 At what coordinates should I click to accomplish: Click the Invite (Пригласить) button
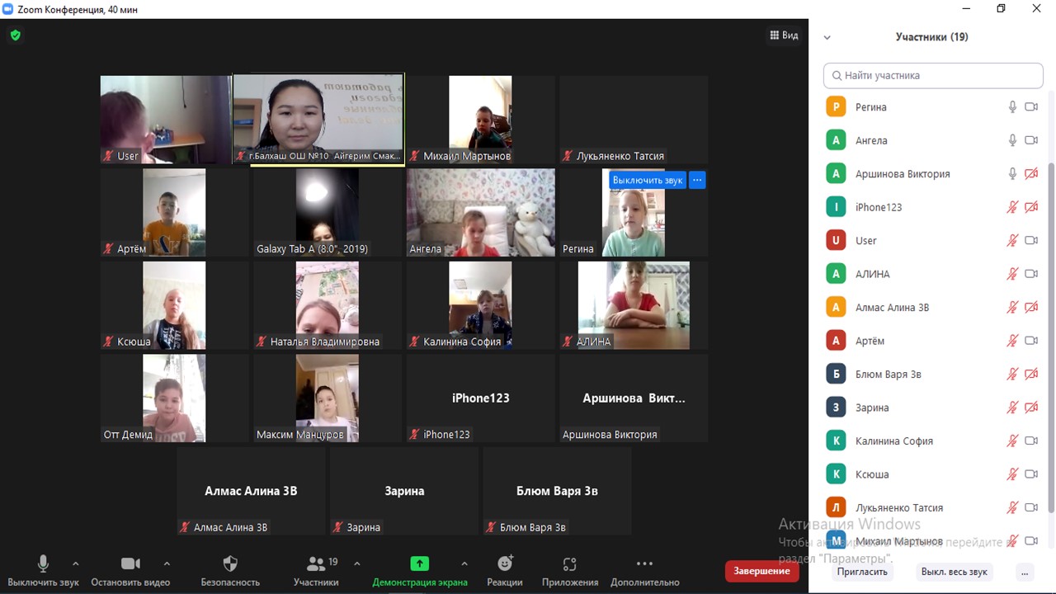862,572
